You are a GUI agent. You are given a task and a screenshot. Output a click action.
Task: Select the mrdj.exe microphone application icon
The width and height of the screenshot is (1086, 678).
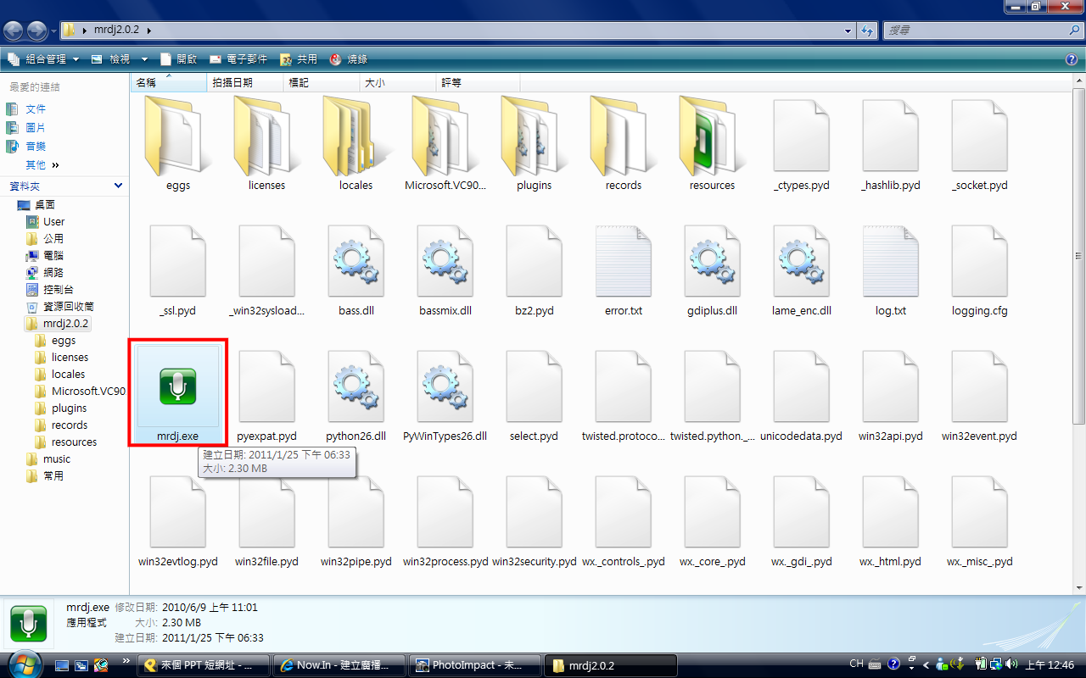178,386
